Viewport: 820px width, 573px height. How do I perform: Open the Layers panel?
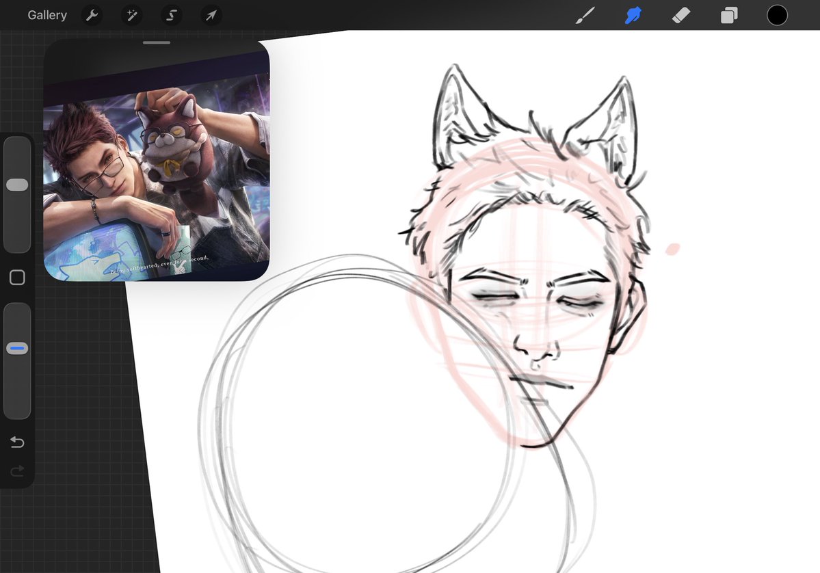pos(729,15)
